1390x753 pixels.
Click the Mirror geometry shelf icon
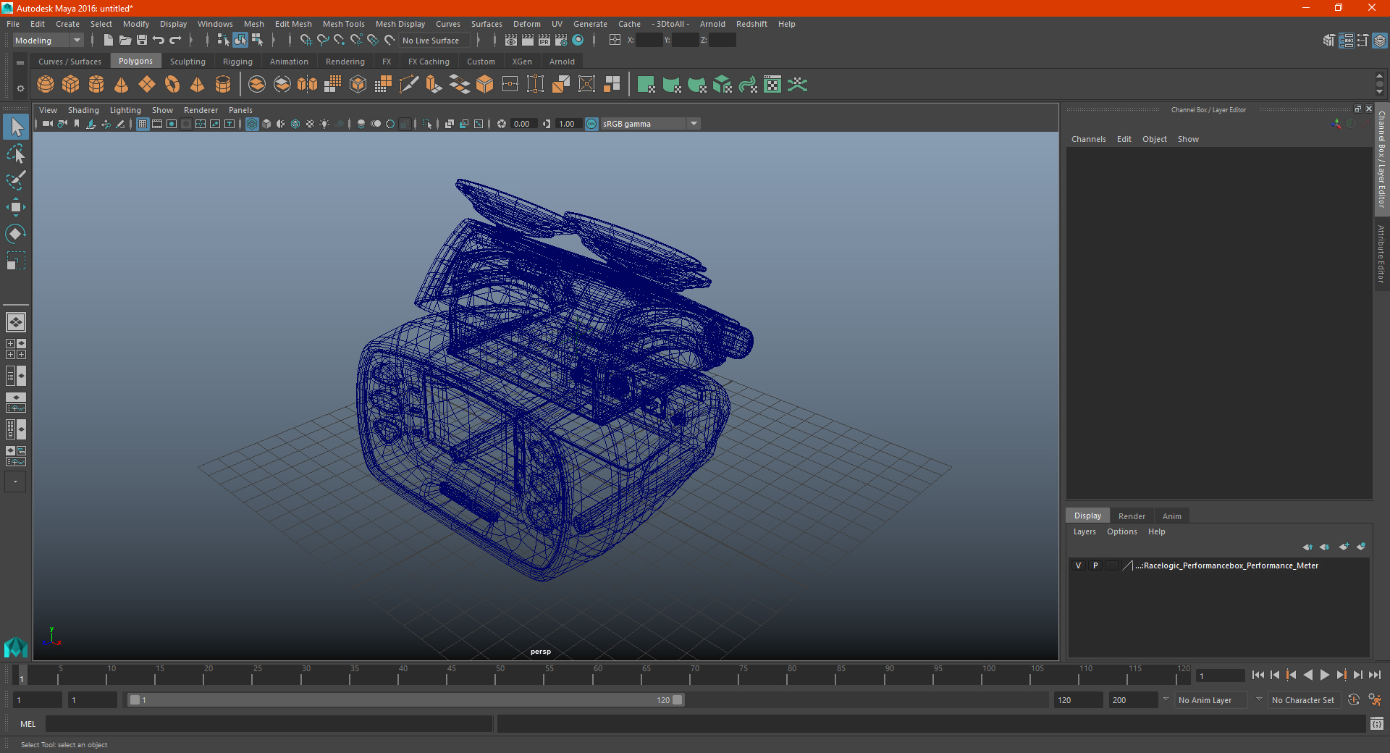(308, 85)
